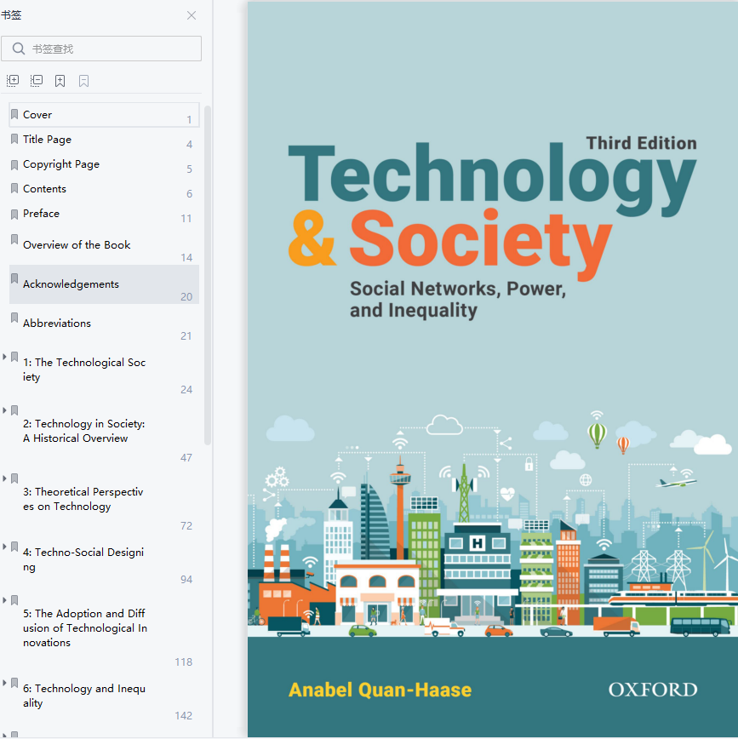Click the bookmark flag beside Acknowledgements
738x739 pixels.
[x=14, y=278]
